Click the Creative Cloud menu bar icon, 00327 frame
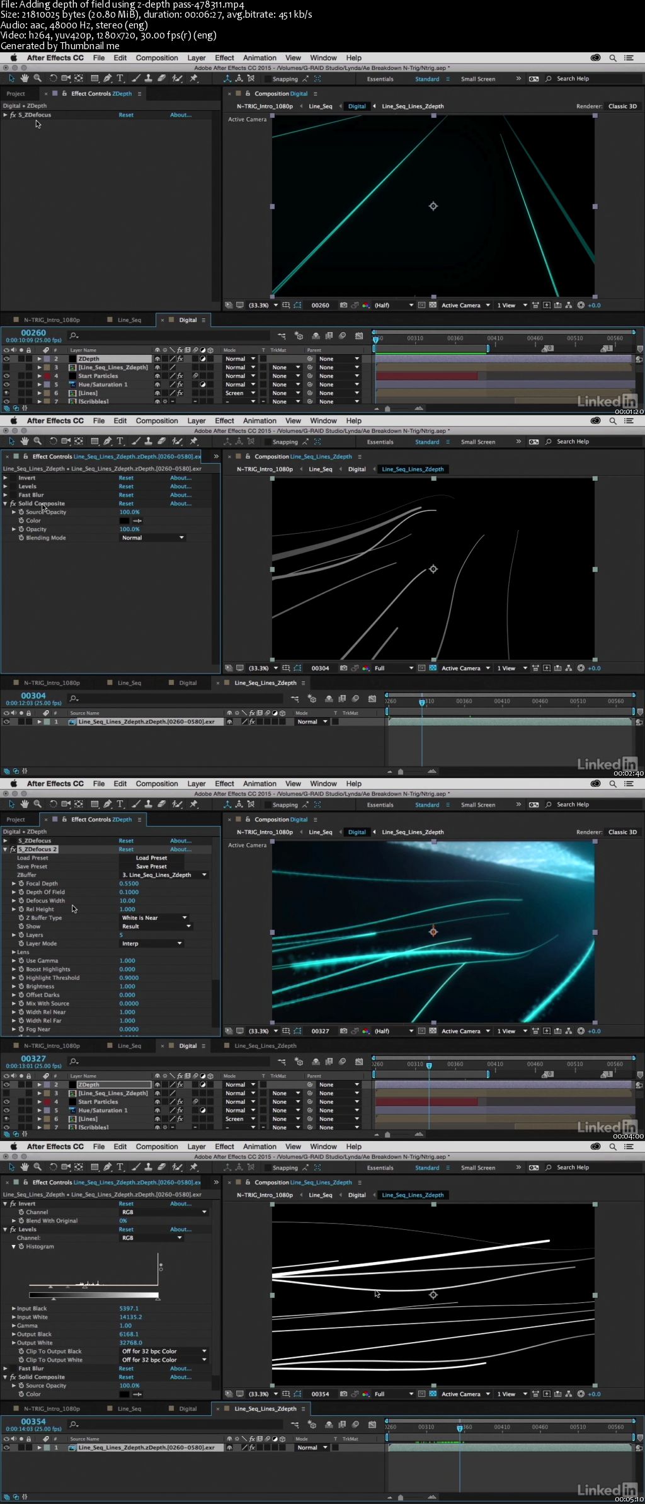The image size is (645, 1504). coord(595,783)
